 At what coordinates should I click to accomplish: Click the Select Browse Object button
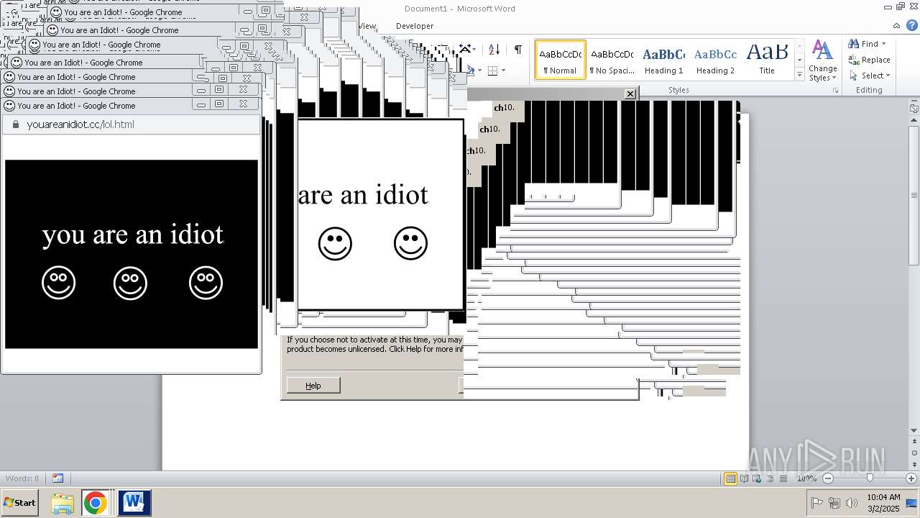pos(914,454)
